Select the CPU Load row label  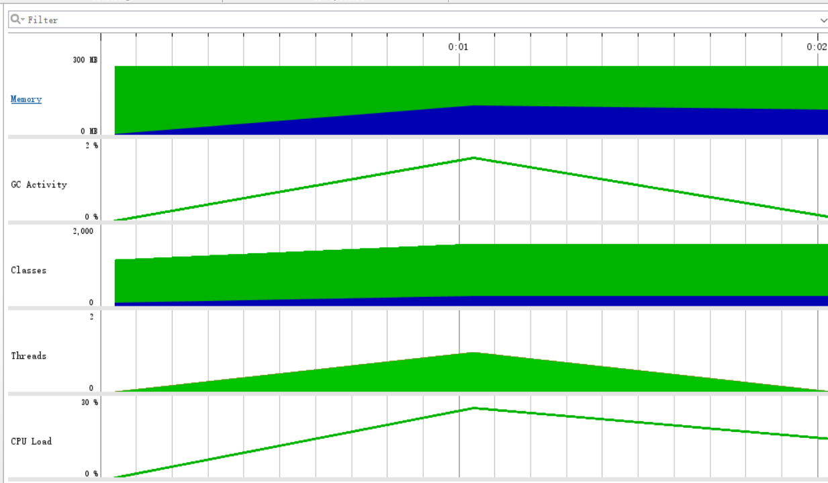pos(32,441)
